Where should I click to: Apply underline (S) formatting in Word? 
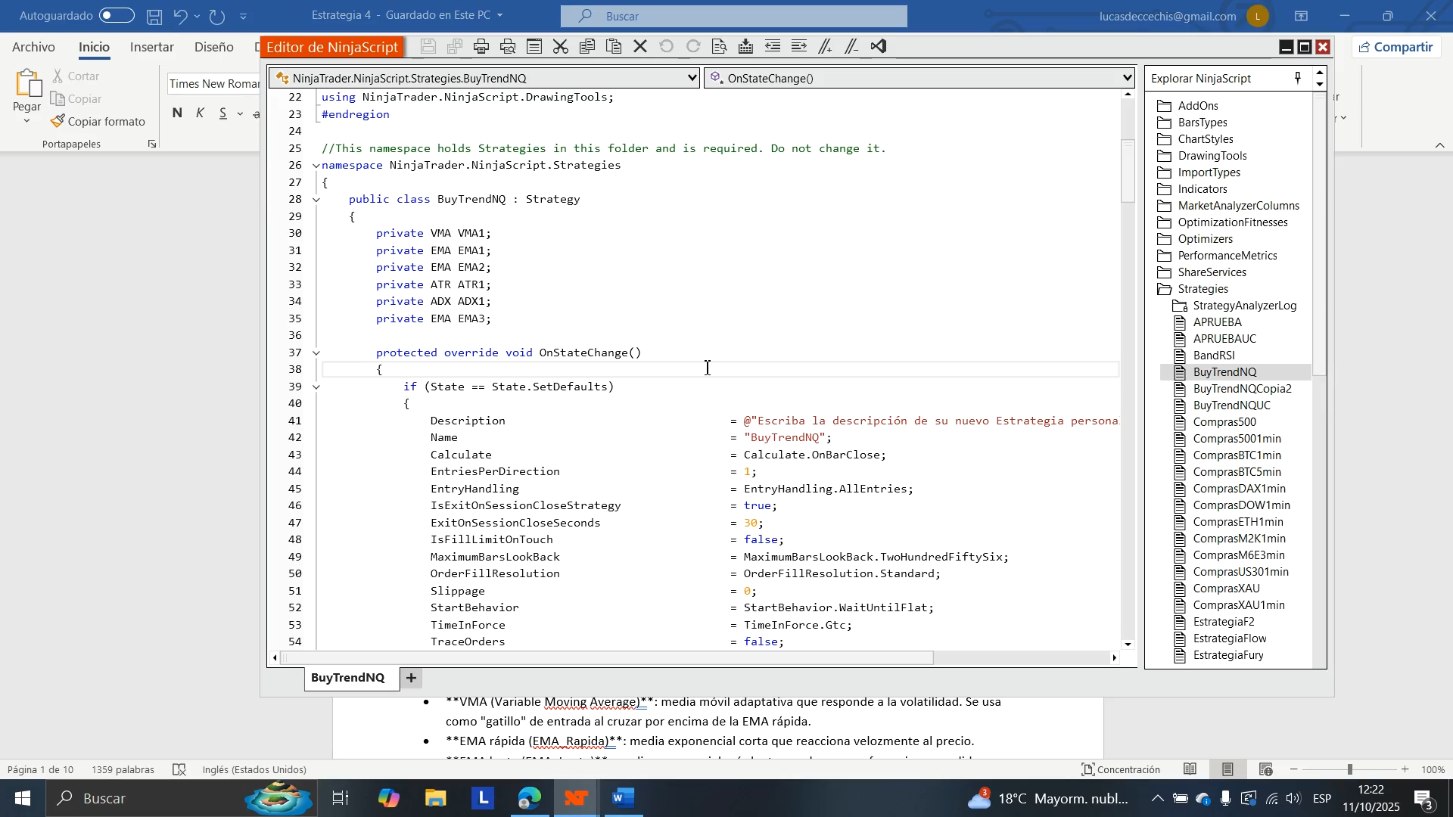222,113
